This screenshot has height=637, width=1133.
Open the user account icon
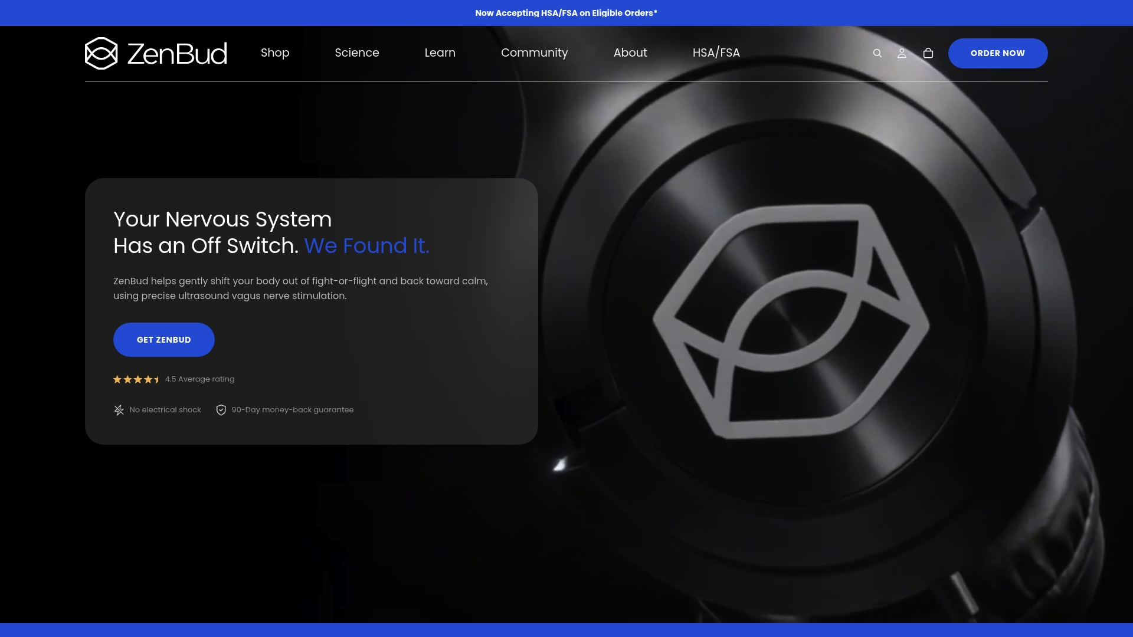[x=902, y=53]
